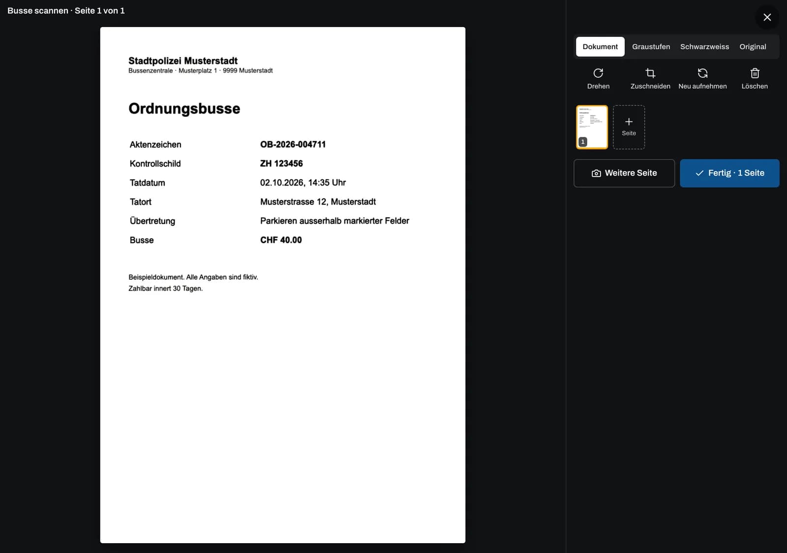787x553 pixels.
Task: Select page 1 thumbnail
Action: click(x=592, y=127)
